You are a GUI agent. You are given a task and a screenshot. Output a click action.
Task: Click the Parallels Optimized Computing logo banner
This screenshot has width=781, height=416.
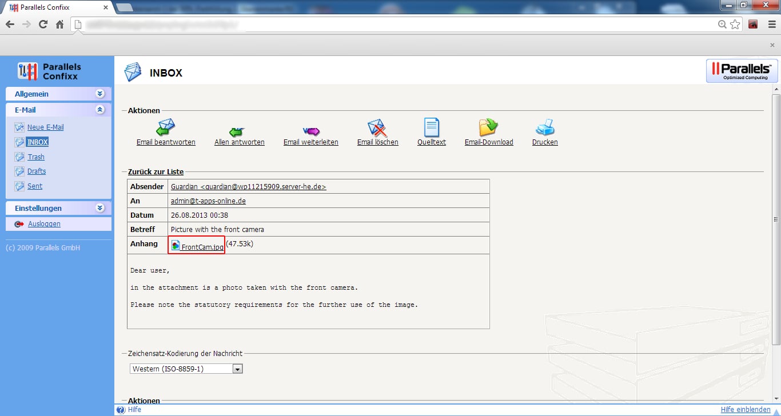pos(742,71)
